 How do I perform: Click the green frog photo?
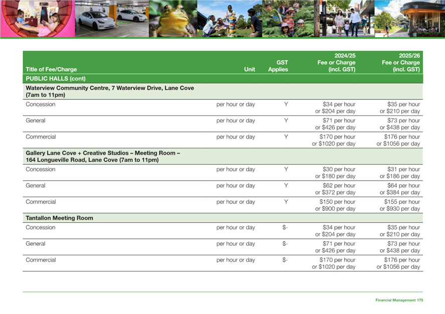coord(173,19)
